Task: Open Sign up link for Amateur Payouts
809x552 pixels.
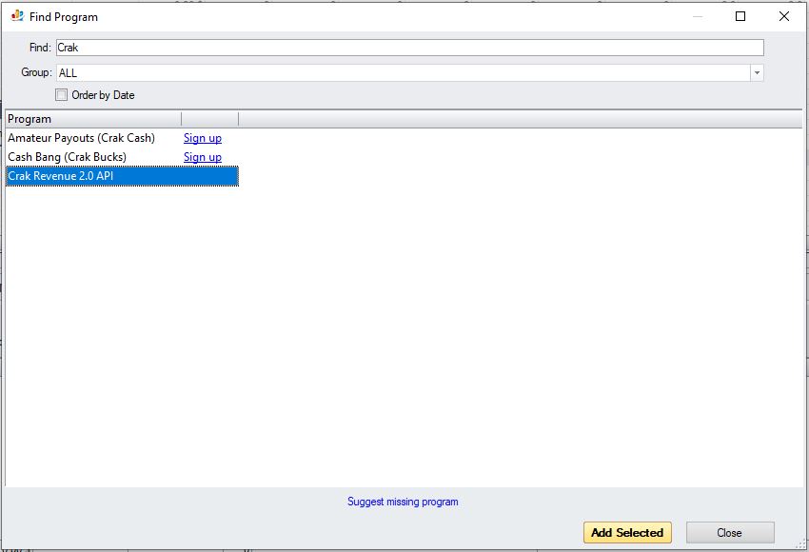Action: point(203,138)
